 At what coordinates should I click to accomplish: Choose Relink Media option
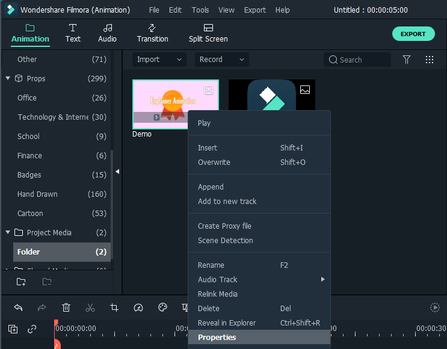259,294
